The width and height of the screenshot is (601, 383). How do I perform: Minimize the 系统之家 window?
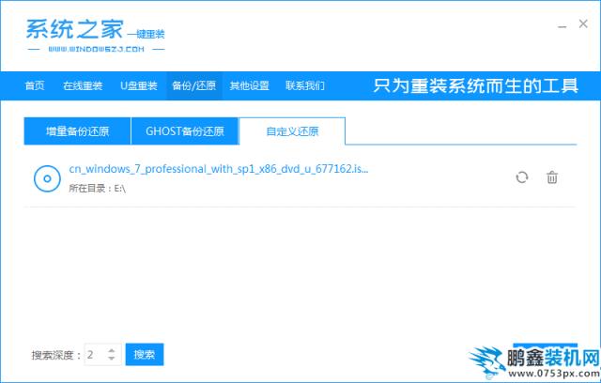pyautogui.click(x=562, y=27)
